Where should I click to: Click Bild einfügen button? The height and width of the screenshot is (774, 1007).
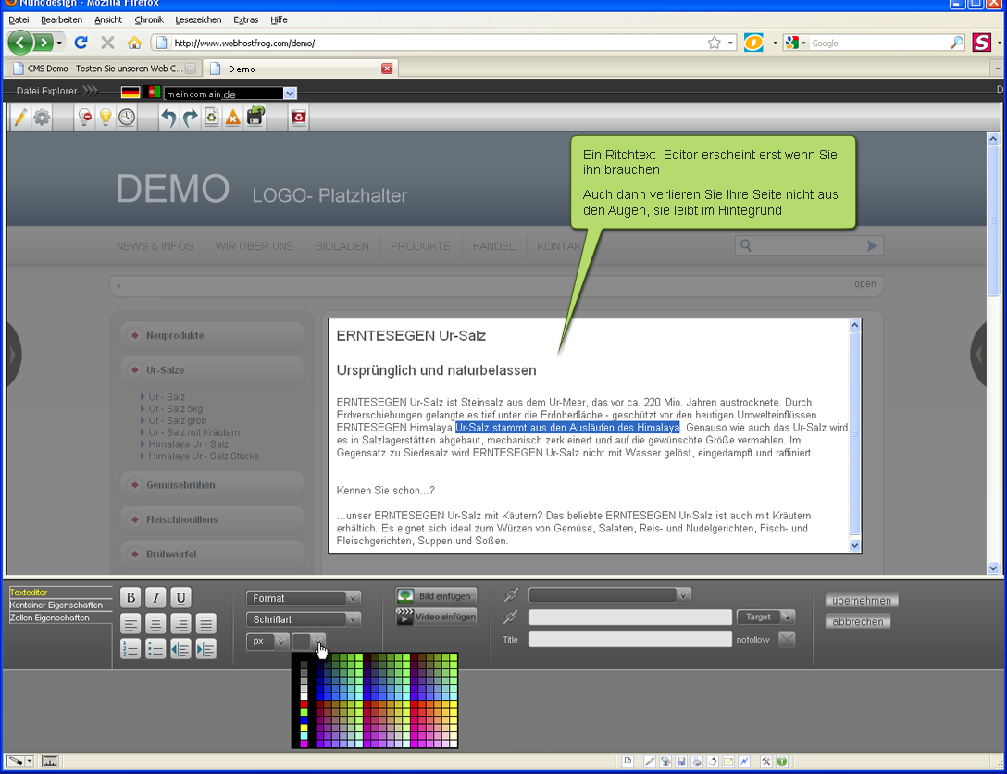[436, 596]
